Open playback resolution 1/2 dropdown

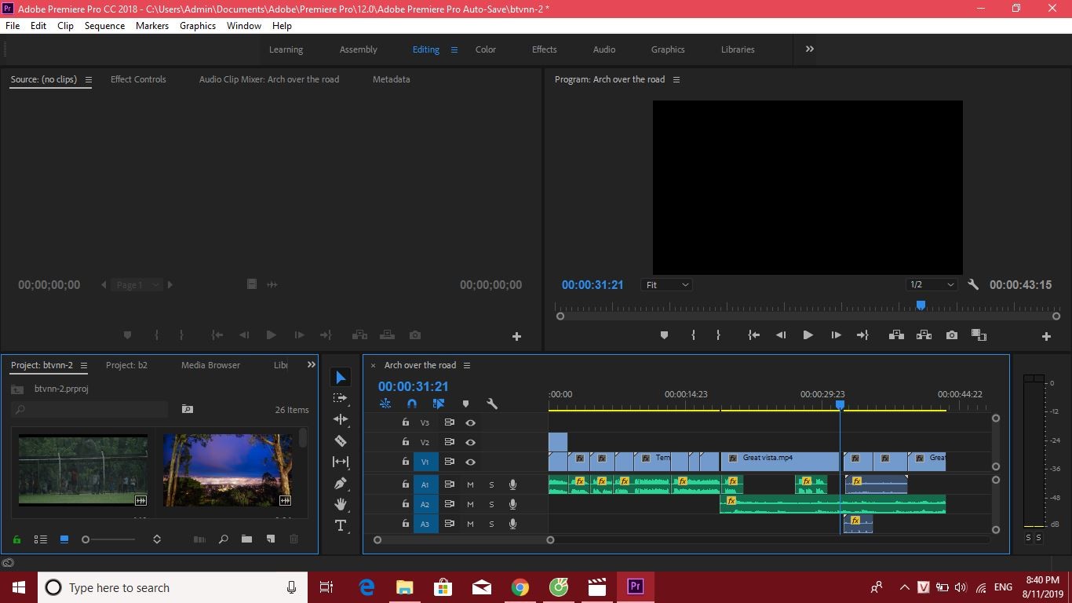(x=932, y=285)
